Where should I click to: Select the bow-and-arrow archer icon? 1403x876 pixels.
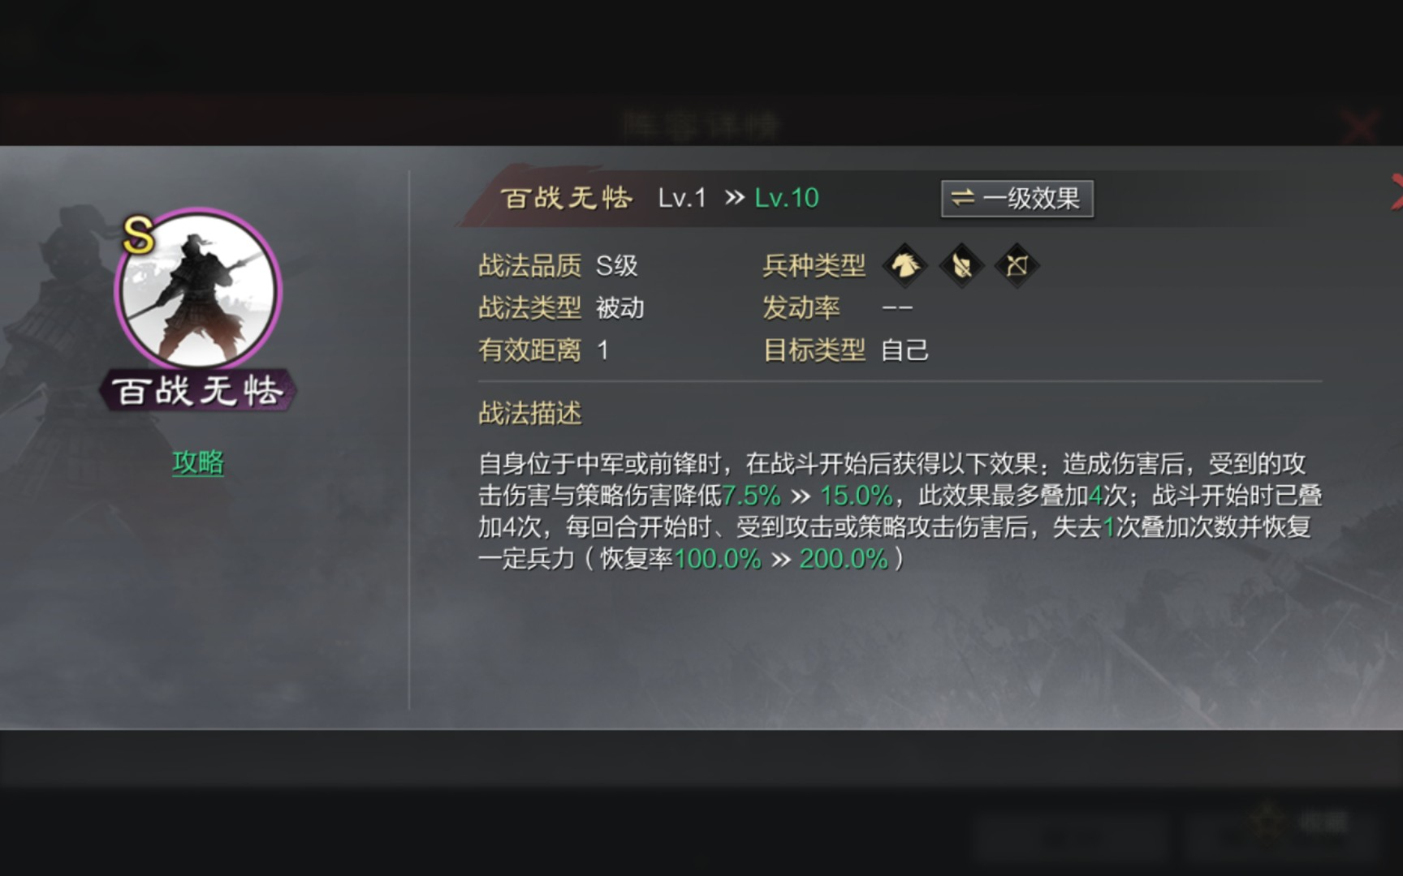pos(1017,265)
